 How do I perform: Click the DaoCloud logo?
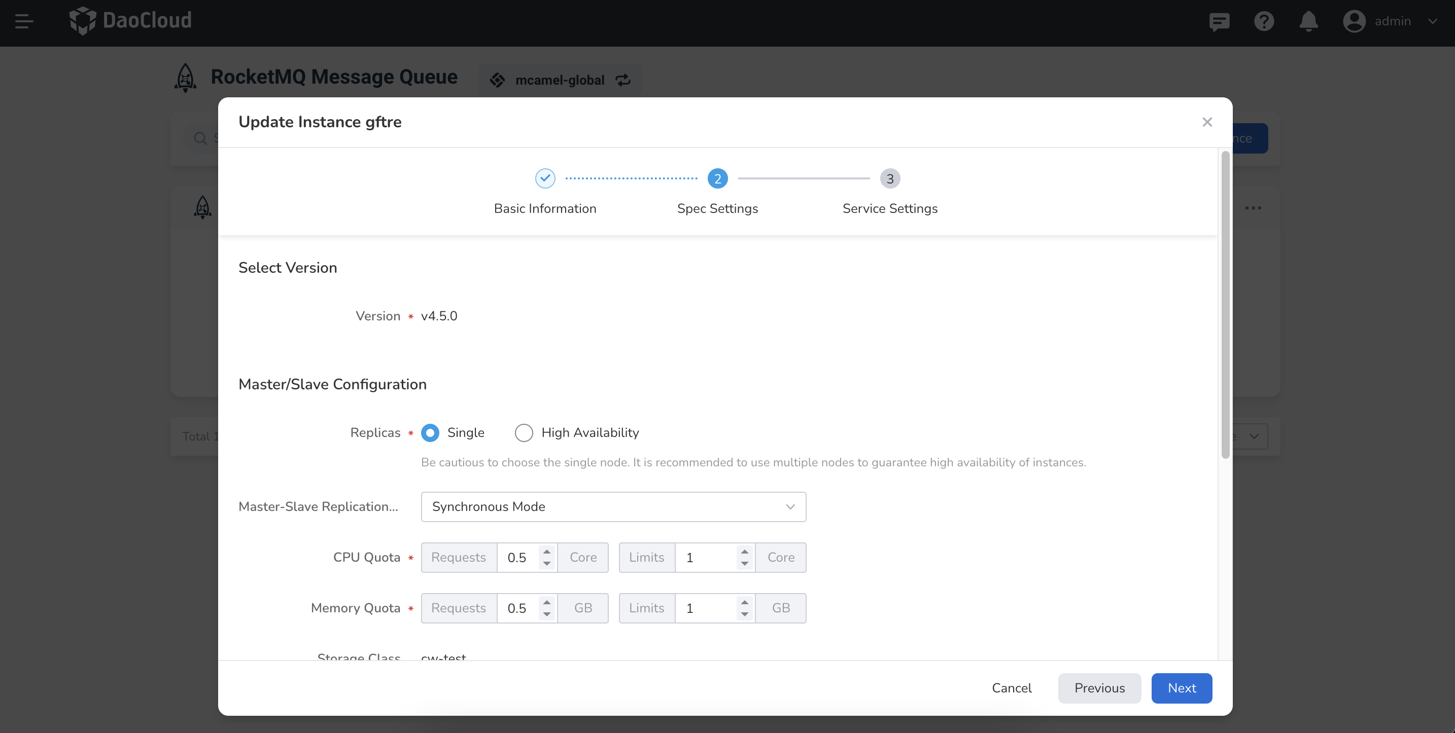pyautogui.click(x=130, y=21)
